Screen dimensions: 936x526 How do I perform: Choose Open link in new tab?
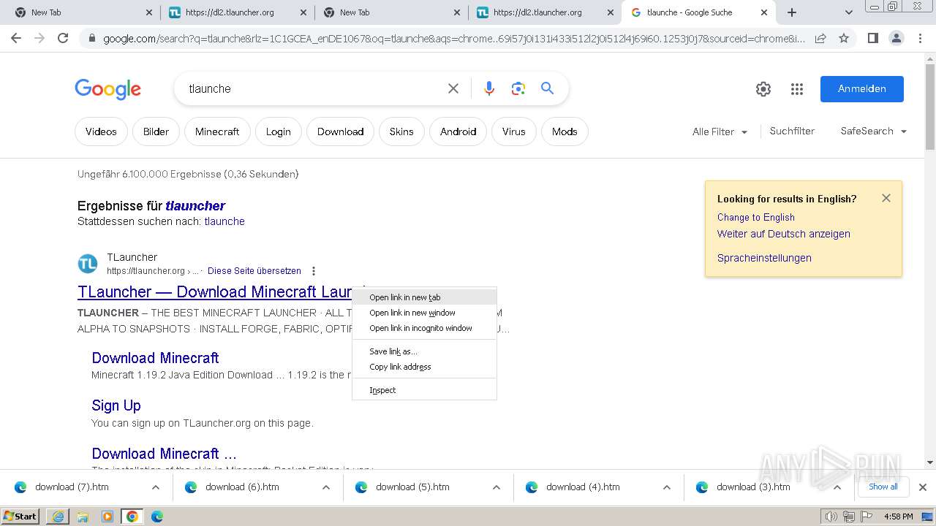[x=424, y=297]
